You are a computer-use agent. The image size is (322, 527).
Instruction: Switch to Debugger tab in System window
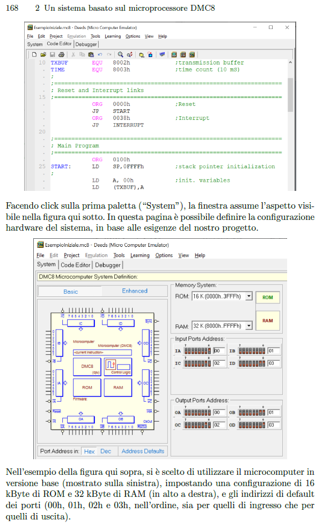[108, 265]
